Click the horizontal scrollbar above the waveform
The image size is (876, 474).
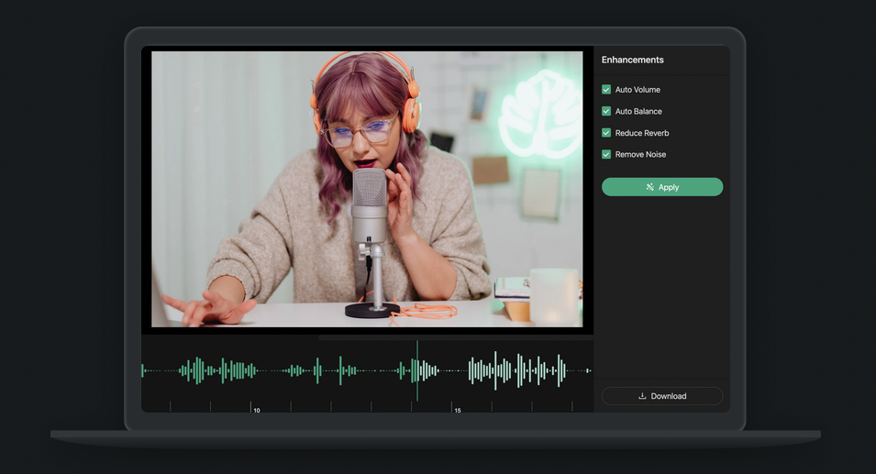point(455,337)
